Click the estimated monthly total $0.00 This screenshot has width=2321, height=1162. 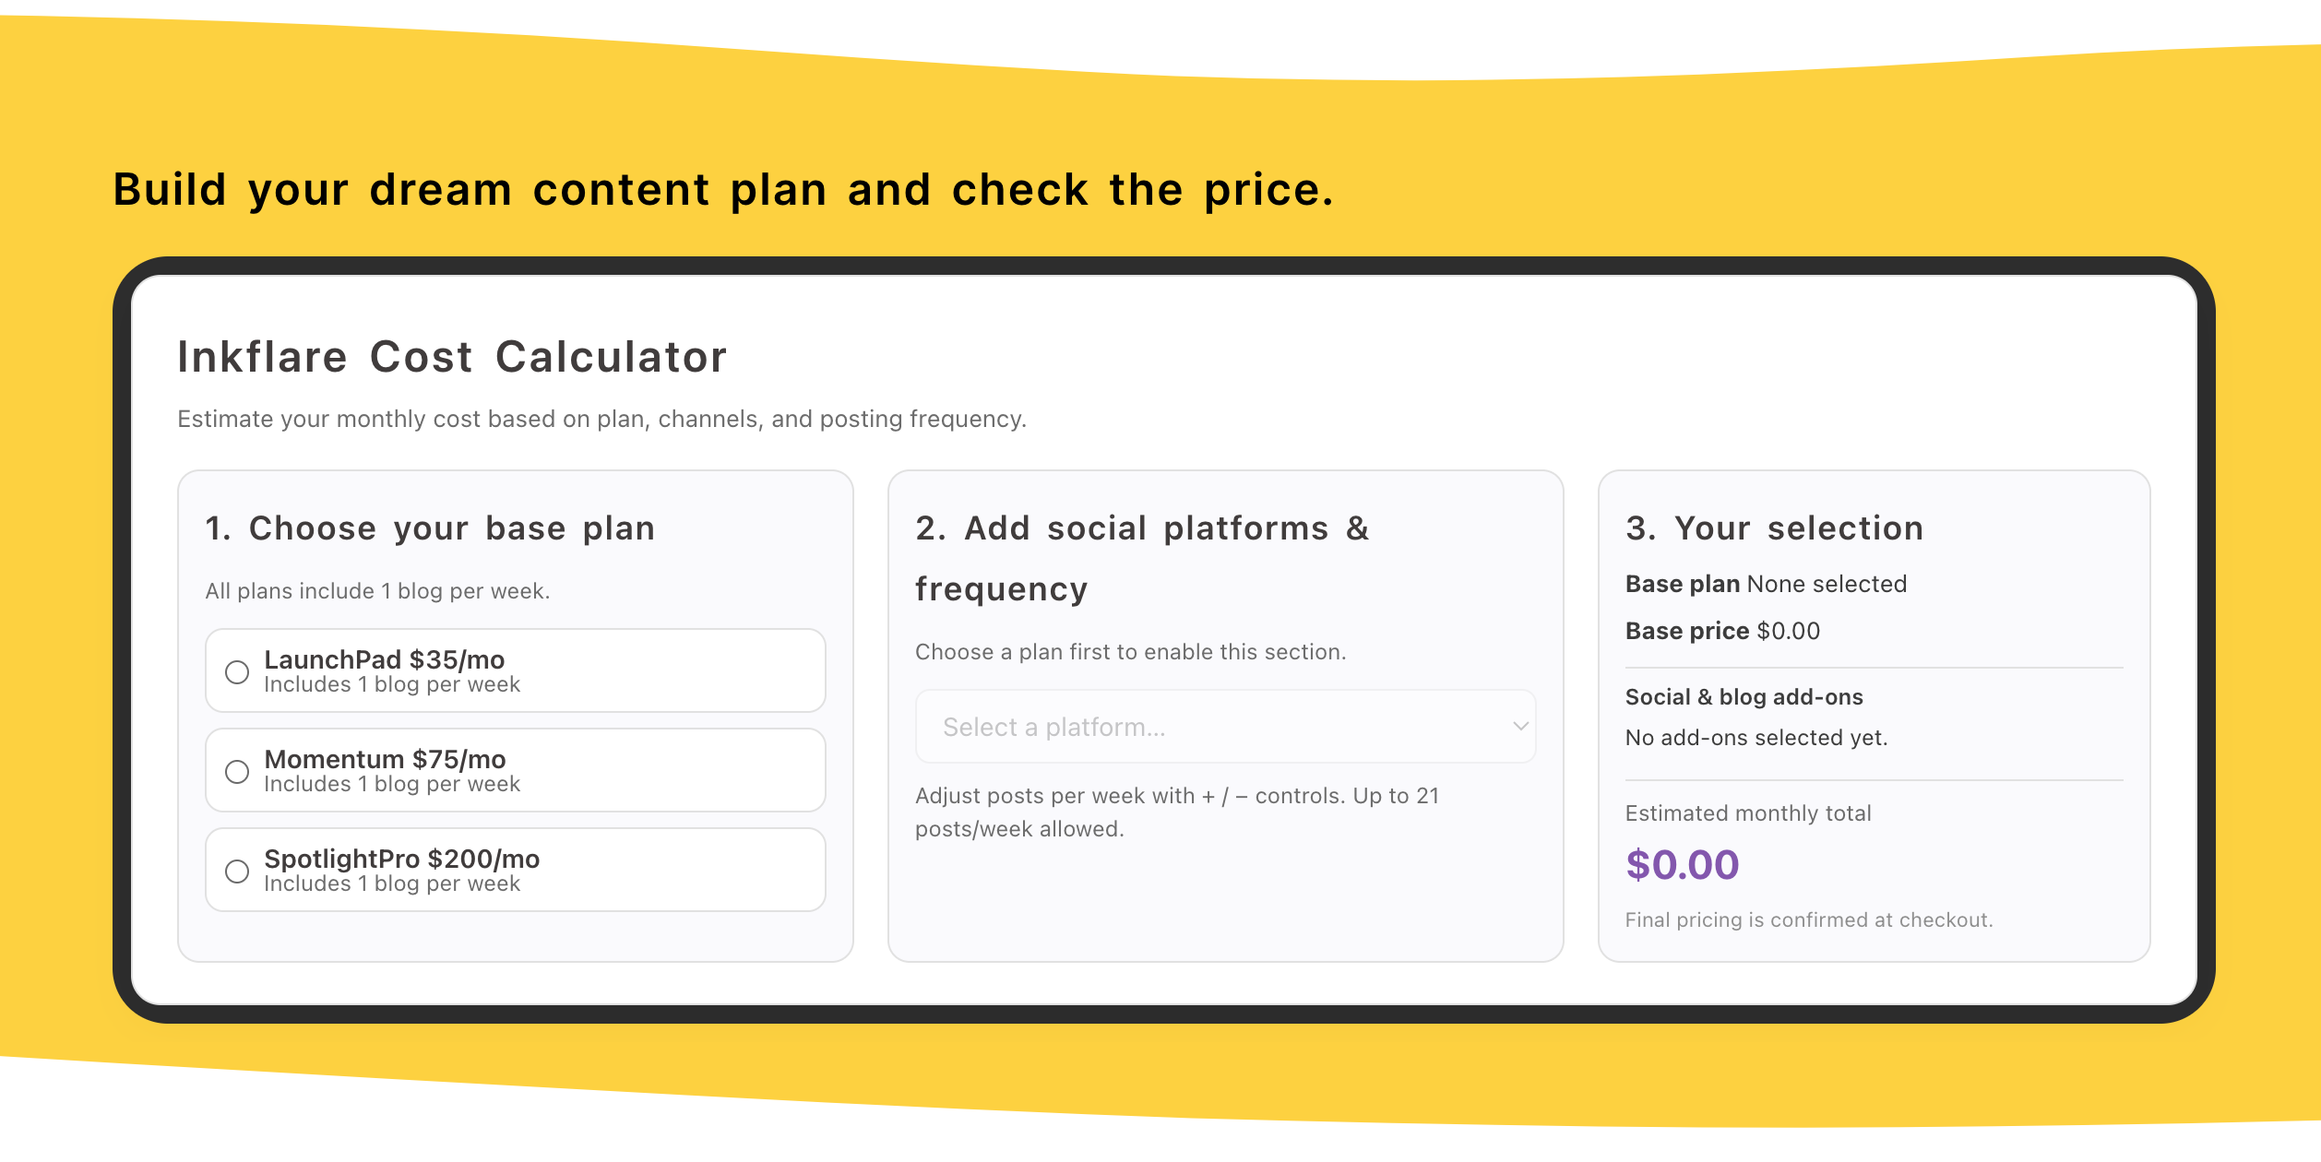pyautogui.click(x=1682, y=865)
